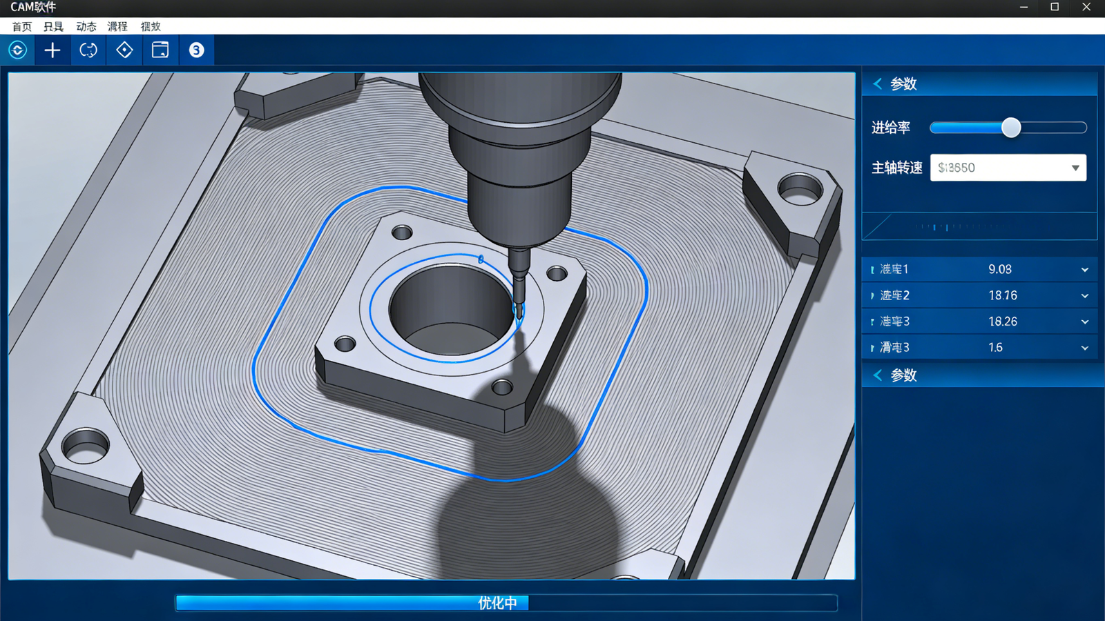This screenshot has height=621, width=1105.
Task: Click the bottom 参数 section header text
Action: coord(903,375)
